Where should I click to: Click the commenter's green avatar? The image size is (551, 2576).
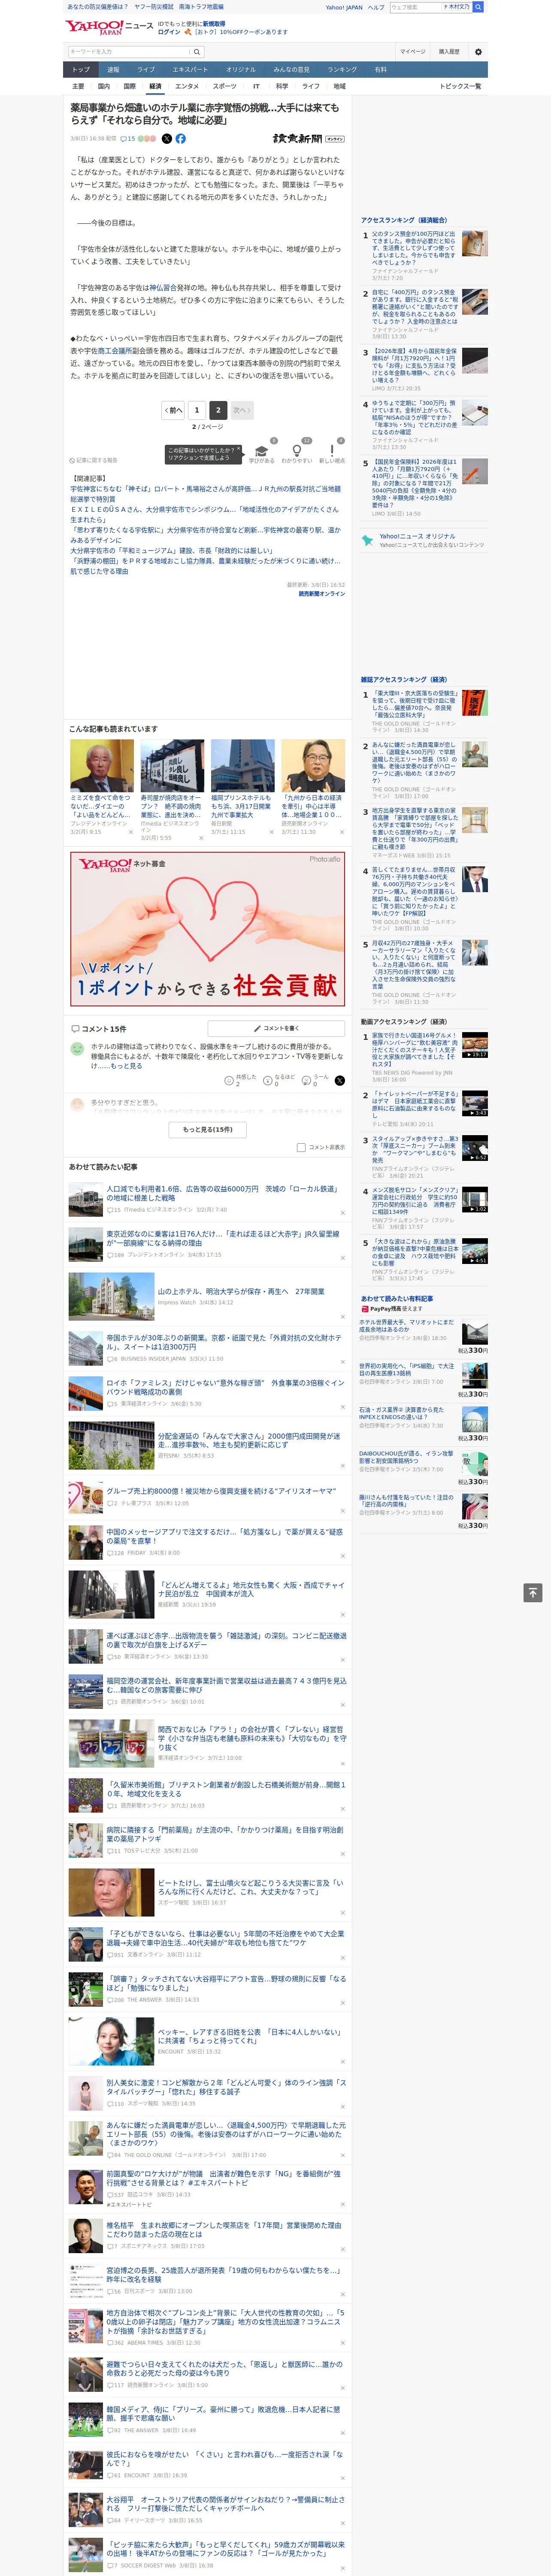pyautogui.click(x=77, y=1048)
